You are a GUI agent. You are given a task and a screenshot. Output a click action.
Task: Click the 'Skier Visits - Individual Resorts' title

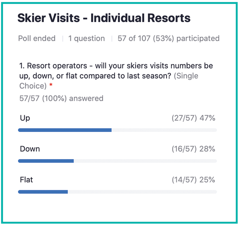click(x=104, y=18)
